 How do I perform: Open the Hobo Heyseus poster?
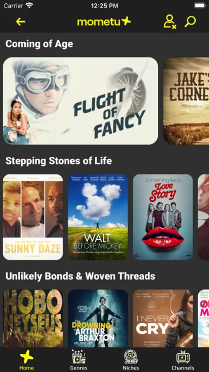pos(33,318)
